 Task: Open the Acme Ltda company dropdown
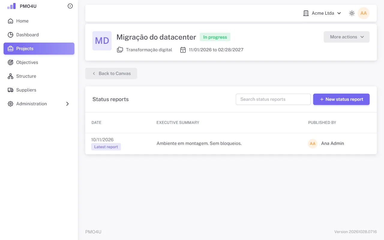tap(322, 13)
